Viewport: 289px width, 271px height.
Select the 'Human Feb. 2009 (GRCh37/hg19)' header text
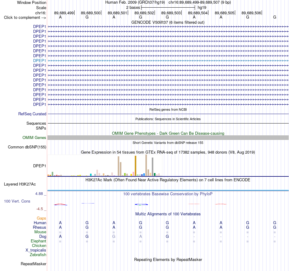coord(135,2)
